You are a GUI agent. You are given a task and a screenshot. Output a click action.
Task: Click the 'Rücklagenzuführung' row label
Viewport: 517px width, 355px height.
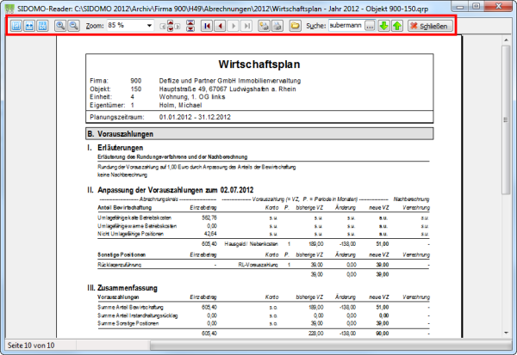point(120,265)
